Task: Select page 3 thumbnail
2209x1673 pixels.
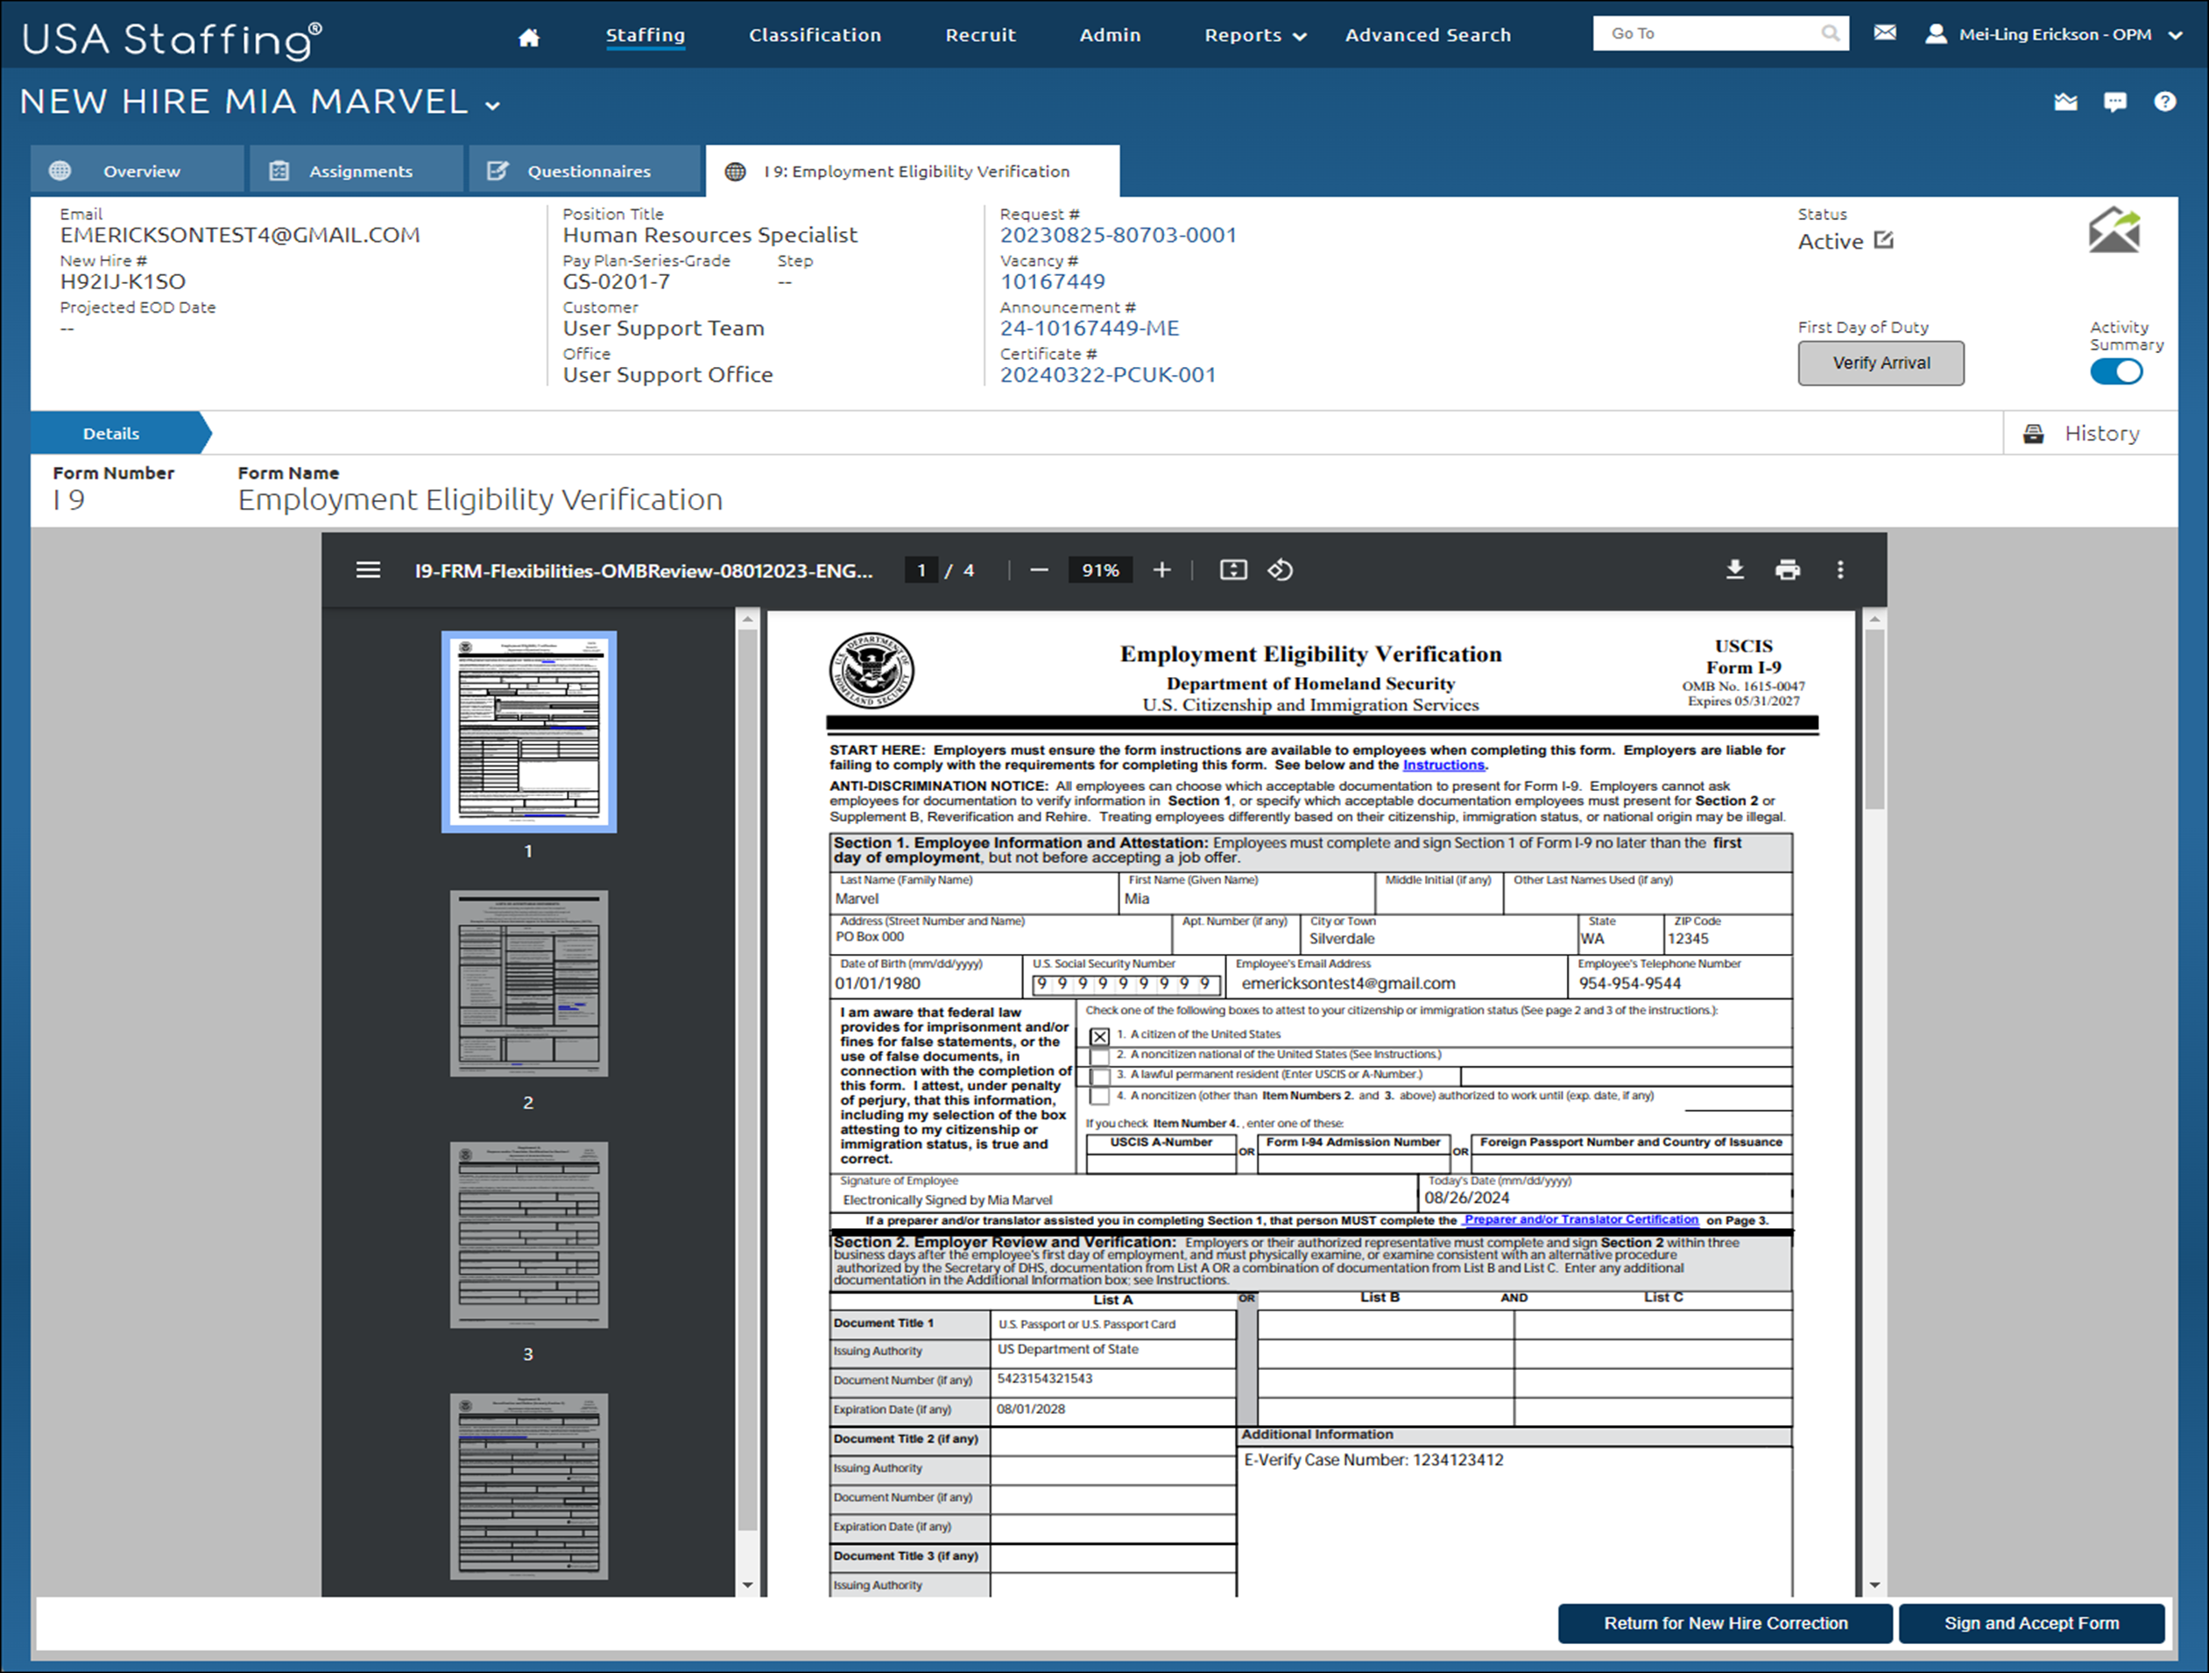Action: pyautogui.click(x=528, y=1234)
